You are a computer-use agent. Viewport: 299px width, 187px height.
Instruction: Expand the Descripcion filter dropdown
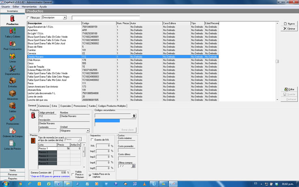[x=65, y=17]
